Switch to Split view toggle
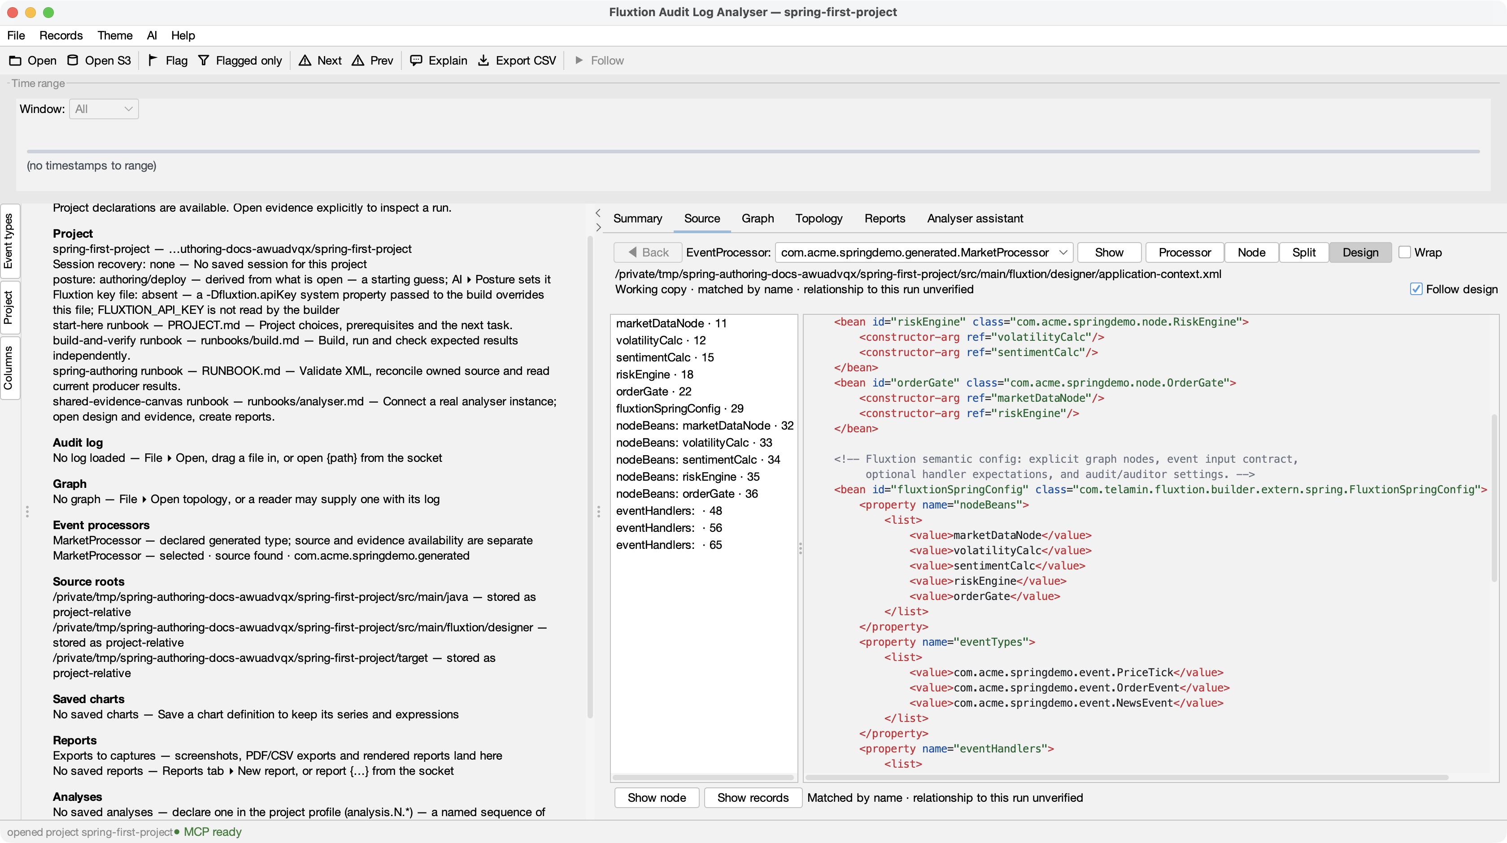 click(x=1303, y=252)
